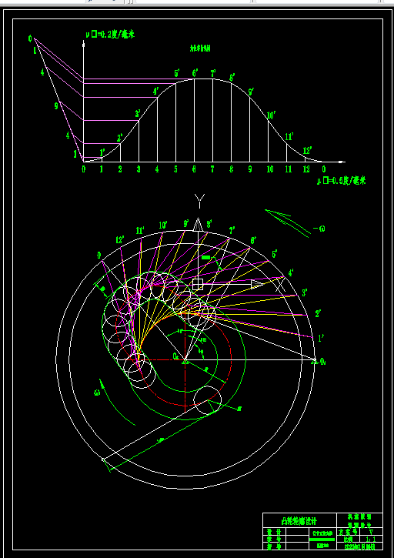Click the 7' label beside the cam outer circle
394x558 pixels.
click(x=232, y=230)
